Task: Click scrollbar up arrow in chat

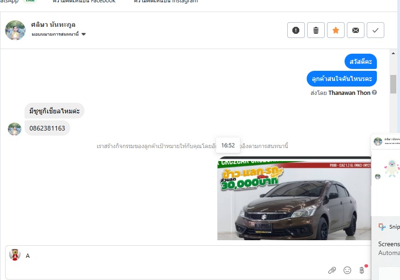Action: point(393,53)
